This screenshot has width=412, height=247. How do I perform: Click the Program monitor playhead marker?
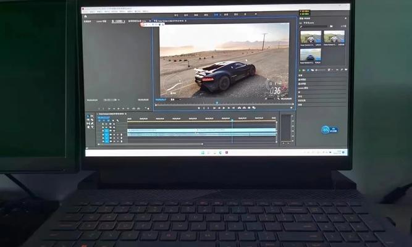pos(217,103)
